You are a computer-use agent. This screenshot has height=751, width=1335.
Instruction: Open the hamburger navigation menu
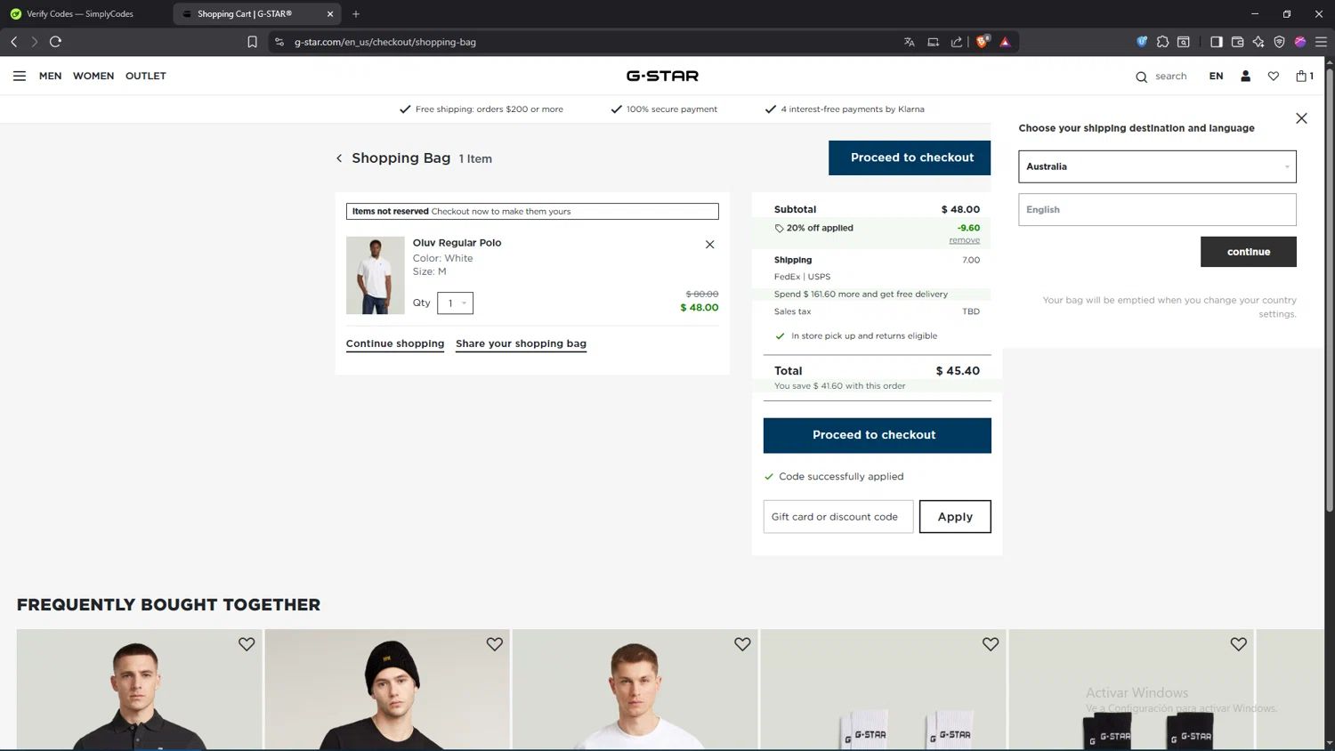click(19, 76)
